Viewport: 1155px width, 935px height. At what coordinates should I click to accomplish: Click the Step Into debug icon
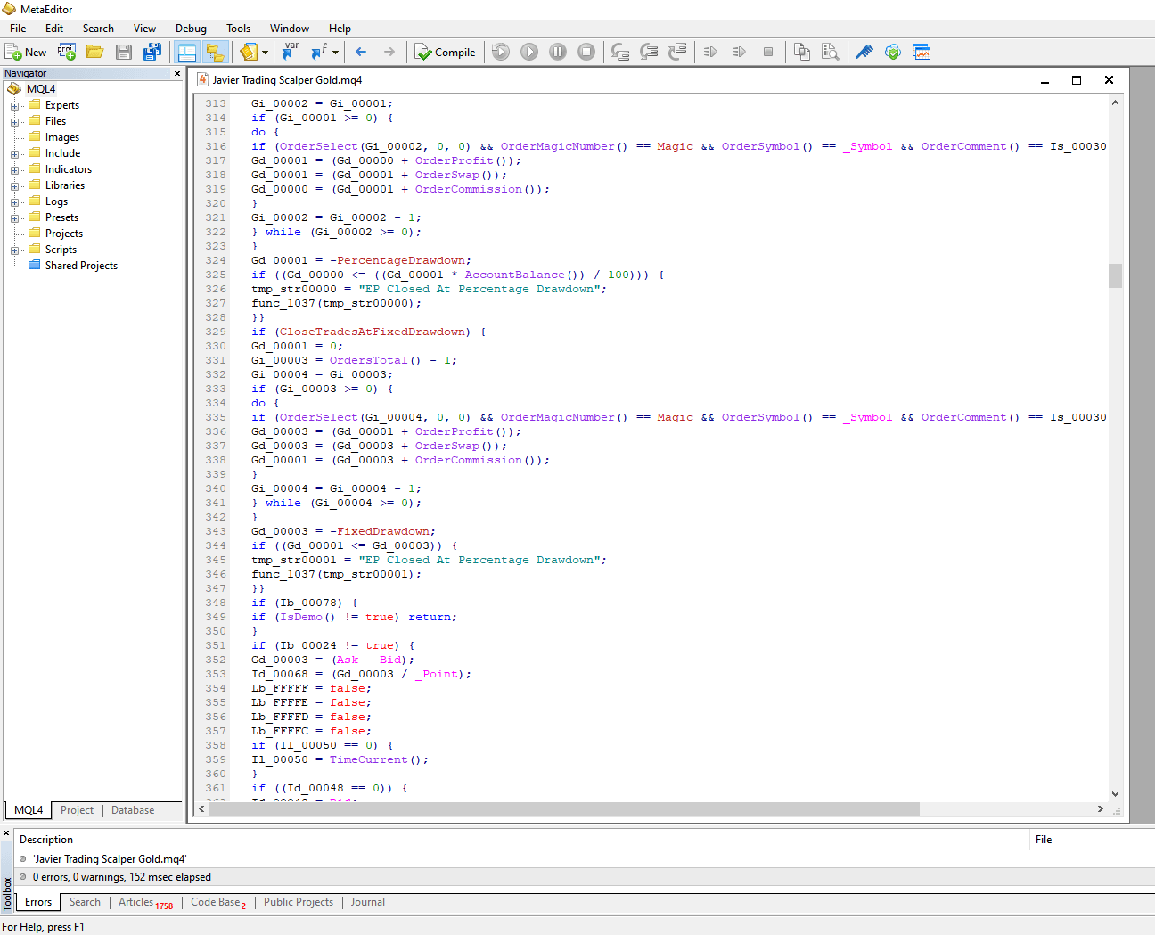pos(620,52)
